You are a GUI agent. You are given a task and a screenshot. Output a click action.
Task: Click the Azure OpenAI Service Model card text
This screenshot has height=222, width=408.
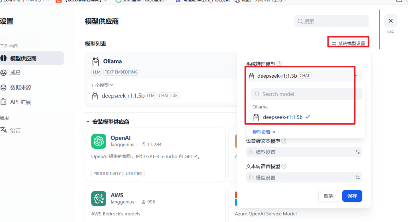(x=266, y=214)
